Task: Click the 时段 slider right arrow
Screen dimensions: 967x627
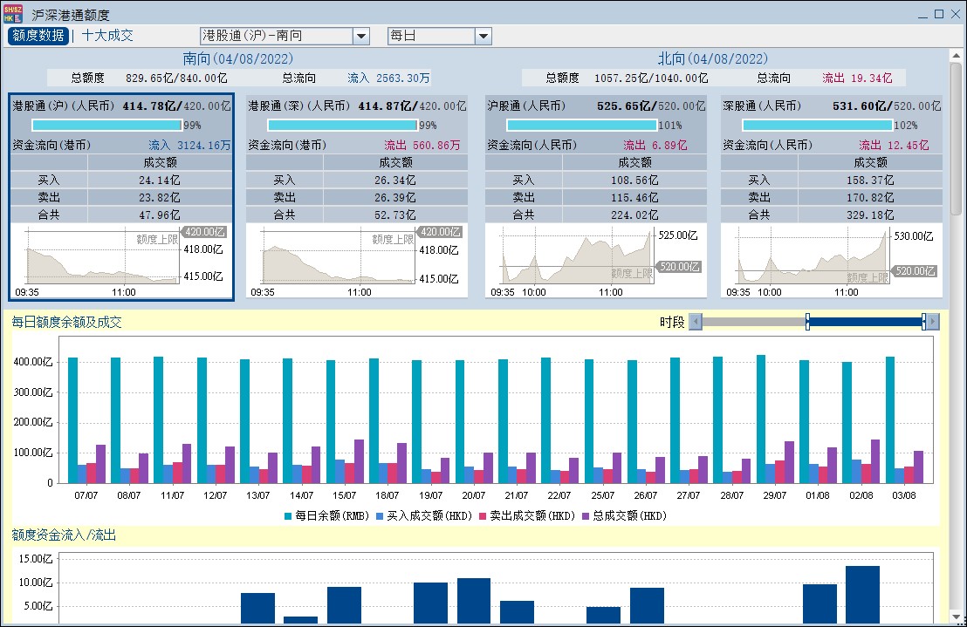Action: click(x=933, y=322)
